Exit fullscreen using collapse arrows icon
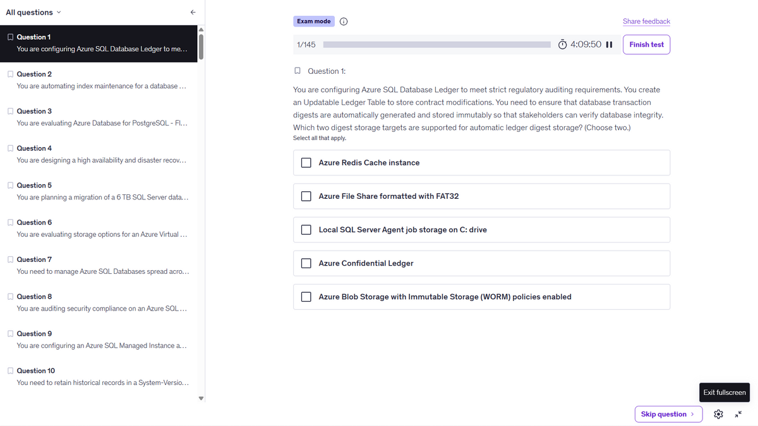The image size is (758, 426). coord(738,414)
